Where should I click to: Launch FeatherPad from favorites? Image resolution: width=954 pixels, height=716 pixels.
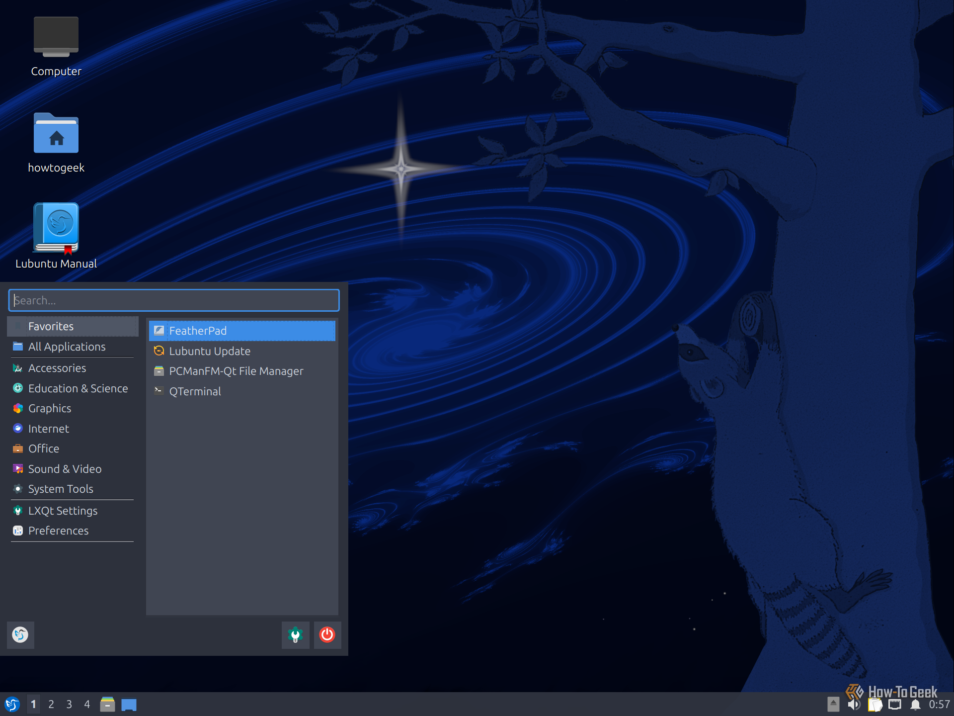coord(242,331)
